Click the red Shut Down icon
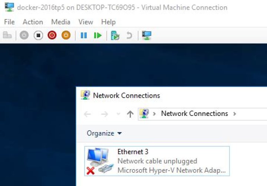This screenshot has height=186, width=267. pyautogui.click(x=52, y=35)
